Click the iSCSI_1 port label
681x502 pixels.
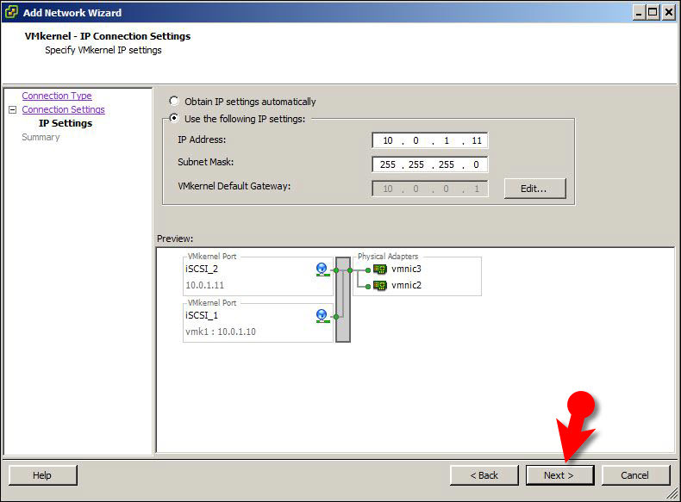pos(202,315)
